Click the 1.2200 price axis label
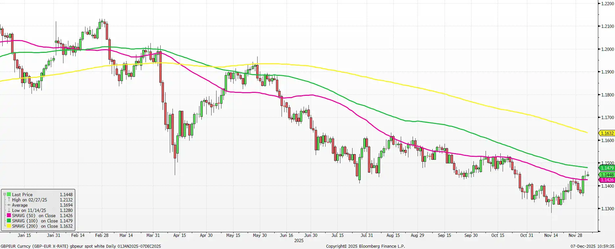The width and height of the screenshot is (615, 249). click(x=607, y=4)
